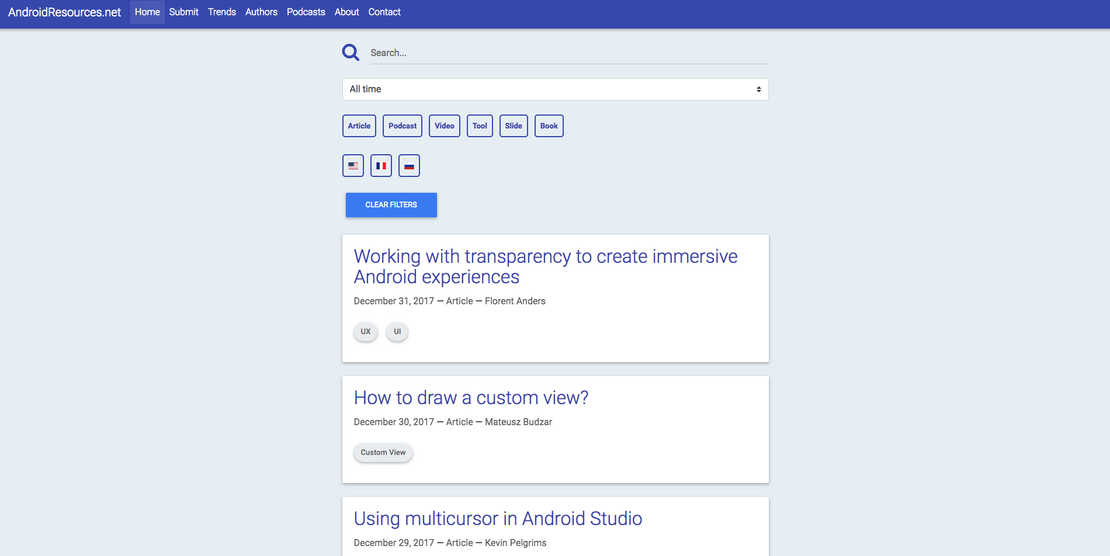Click the Clear Filters button

coord(391,204)
